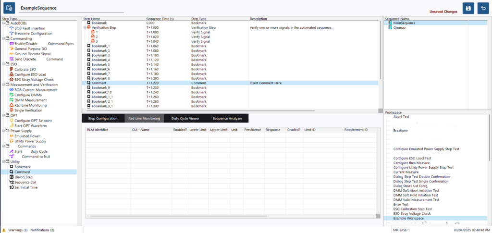The width and height of the screenshot is (492, 233).
Task: Collapse the OPT category
Action: (3, 115)
